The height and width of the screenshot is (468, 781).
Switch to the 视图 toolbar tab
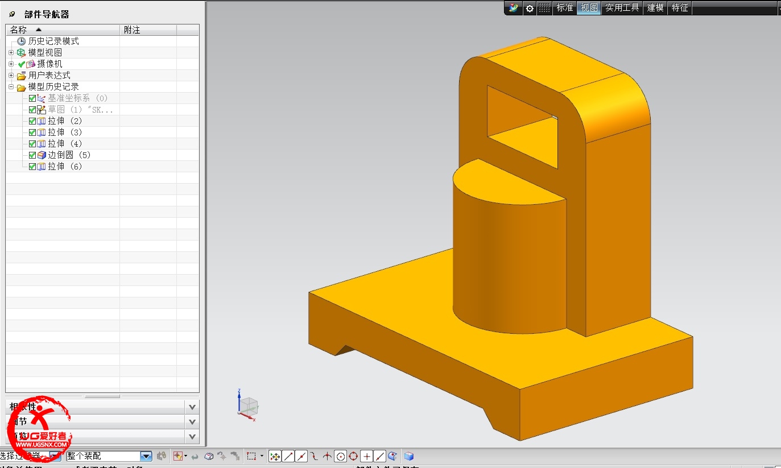click(x=589, y=8)
